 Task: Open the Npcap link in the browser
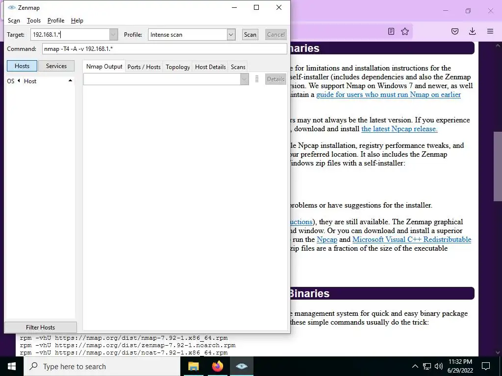[x=327, y=239]
